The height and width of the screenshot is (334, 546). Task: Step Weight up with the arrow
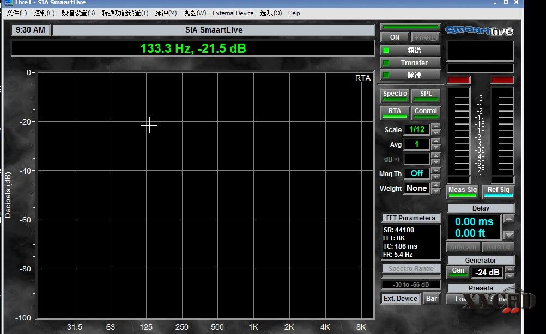click(x=435, y=185)
